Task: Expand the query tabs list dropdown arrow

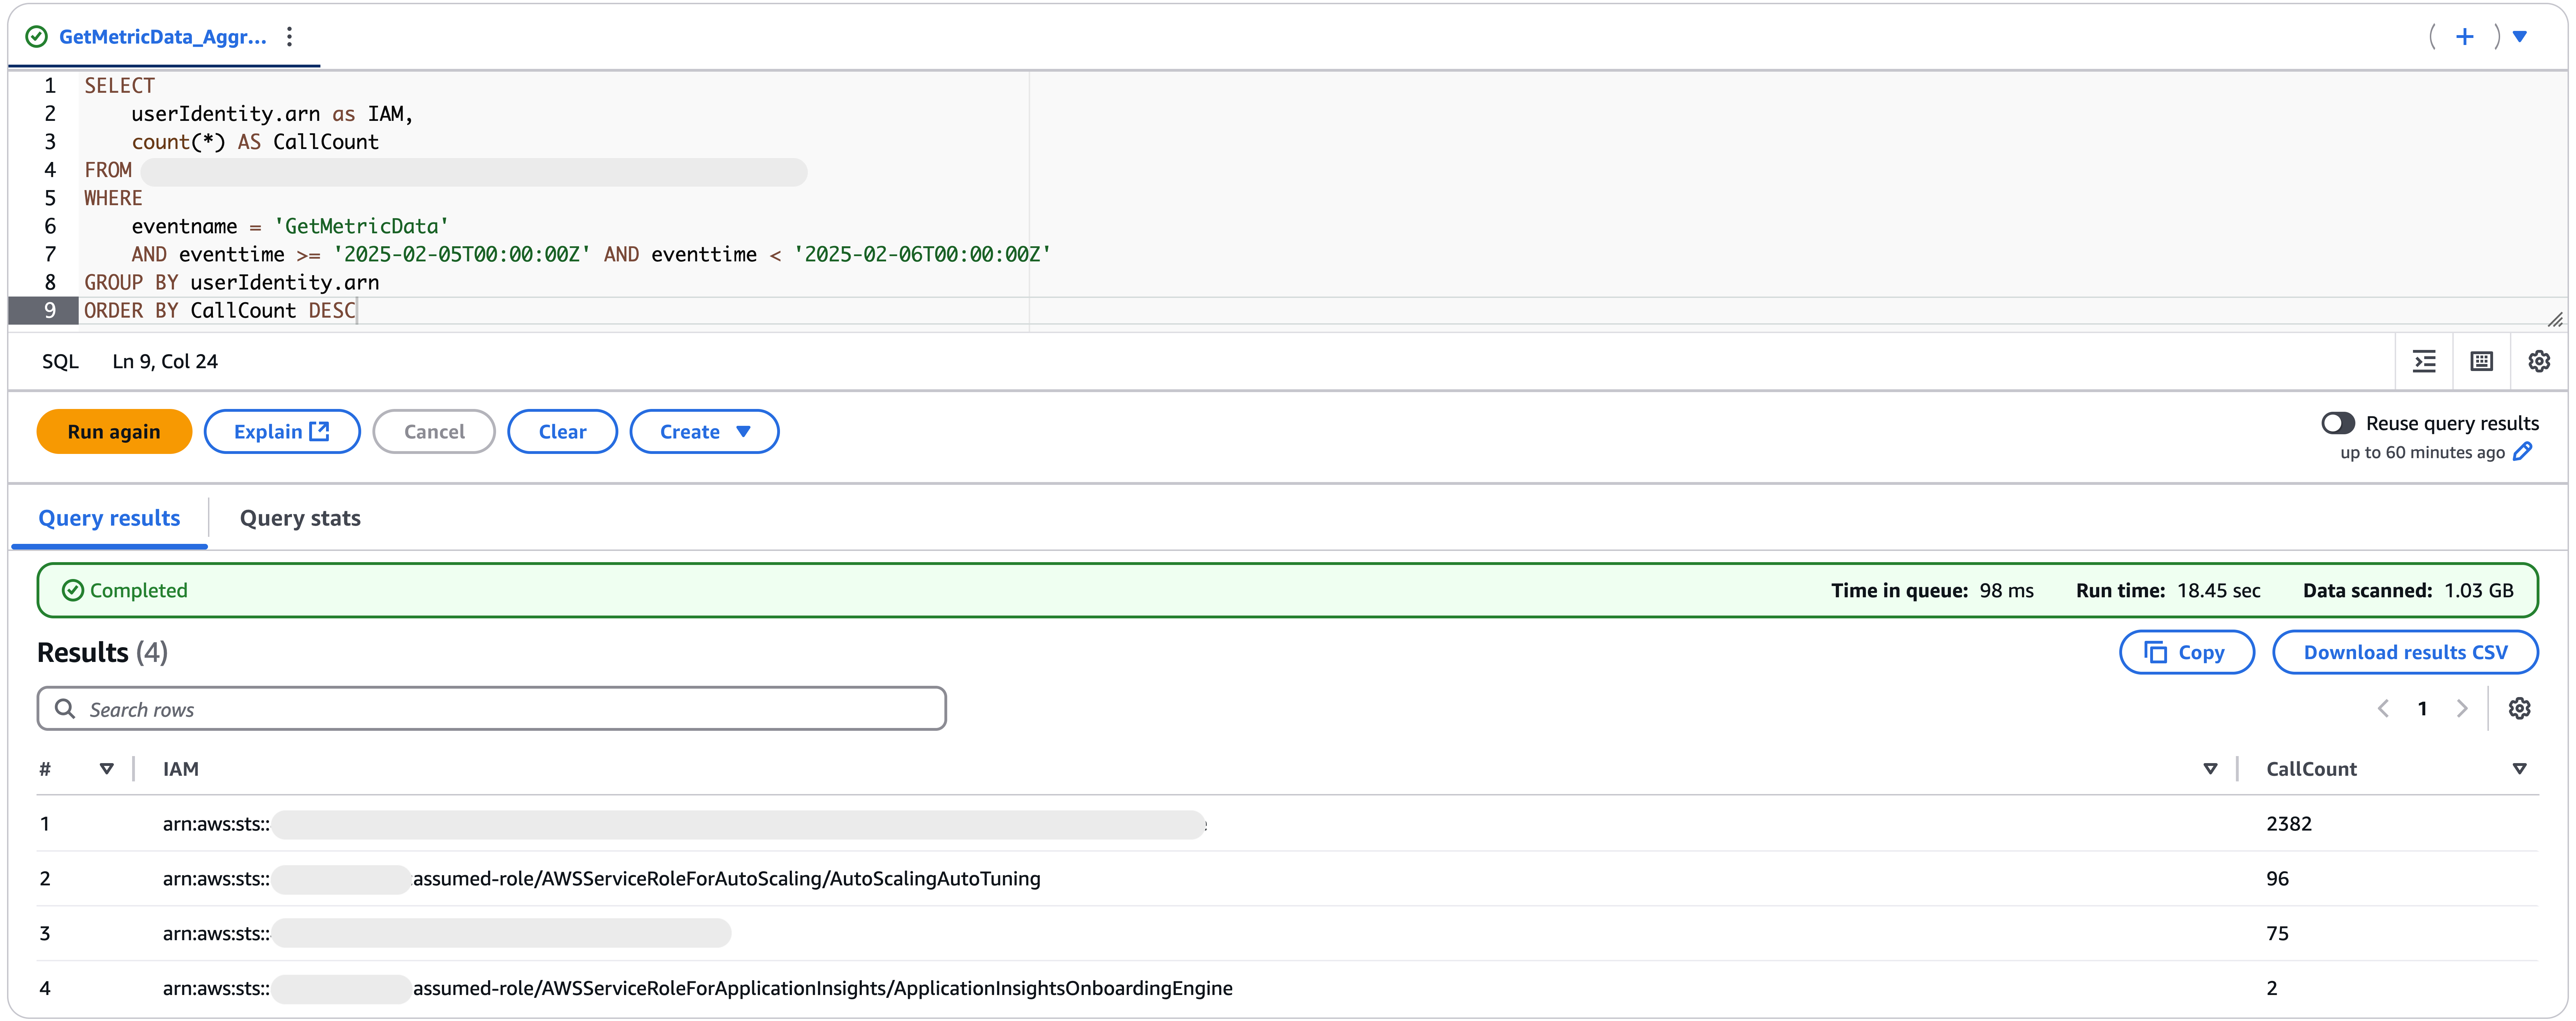Action: coord(2520,37)
